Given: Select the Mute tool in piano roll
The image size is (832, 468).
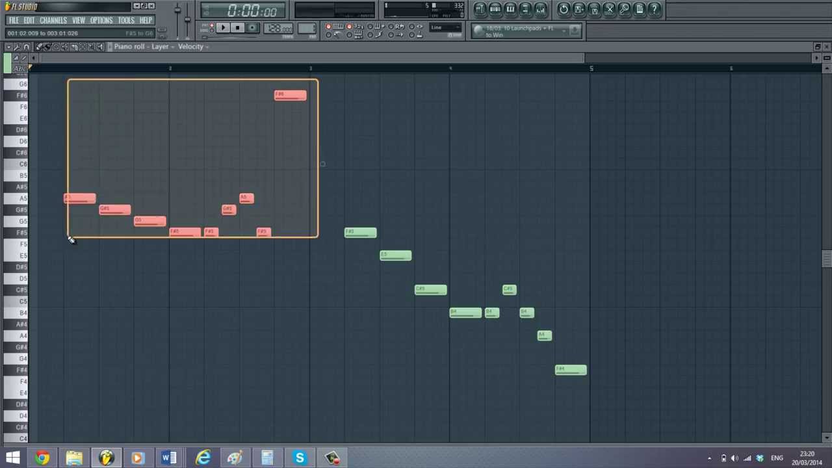Looking at the screenshot, I should [x=64, y=47].
